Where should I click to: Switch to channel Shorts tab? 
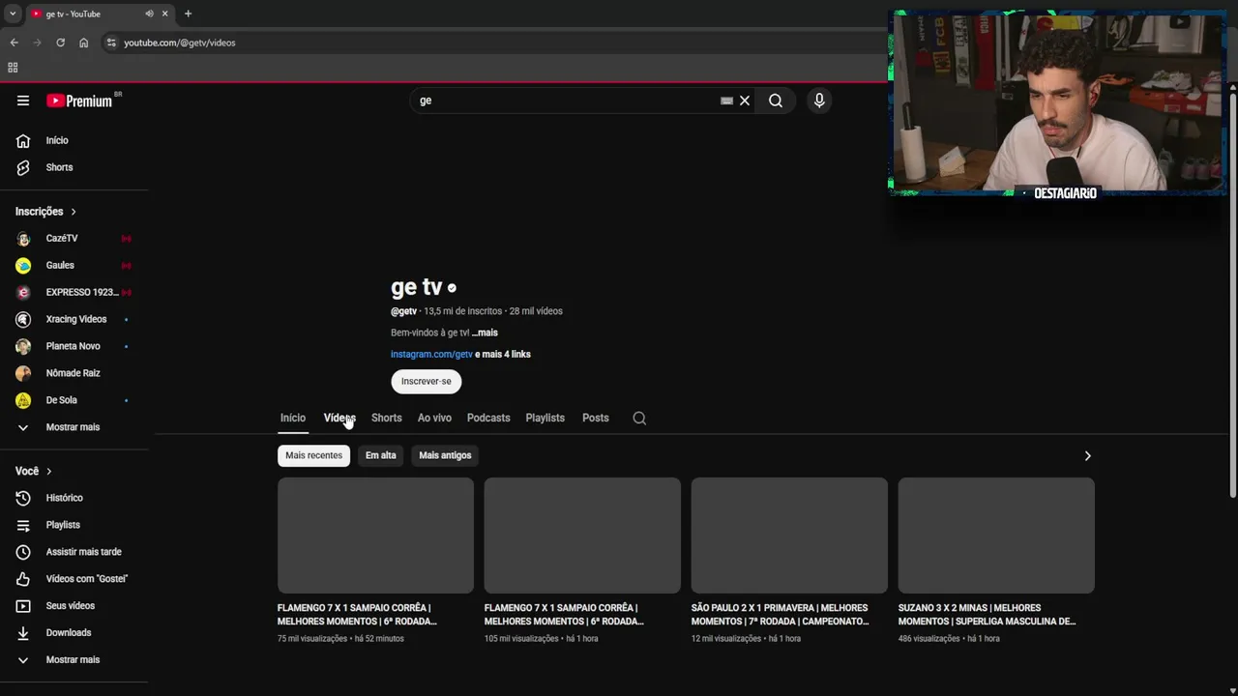pos(386,419)
